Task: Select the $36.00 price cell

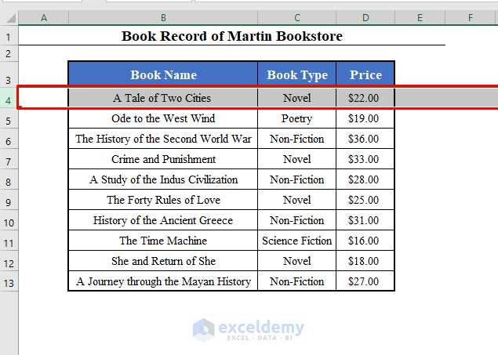Action: [362, 139]
